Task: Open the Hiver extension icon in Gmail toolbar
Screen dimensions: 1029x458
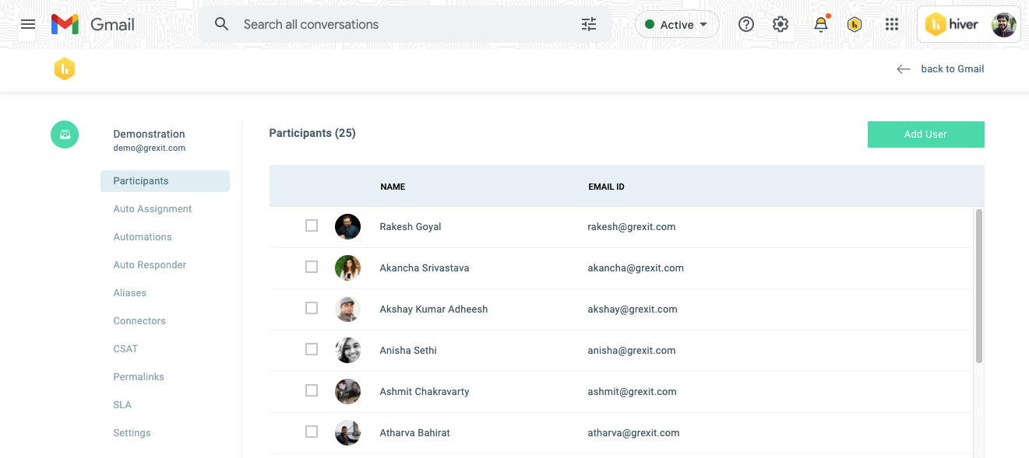Action: click(x=855, y=24)
